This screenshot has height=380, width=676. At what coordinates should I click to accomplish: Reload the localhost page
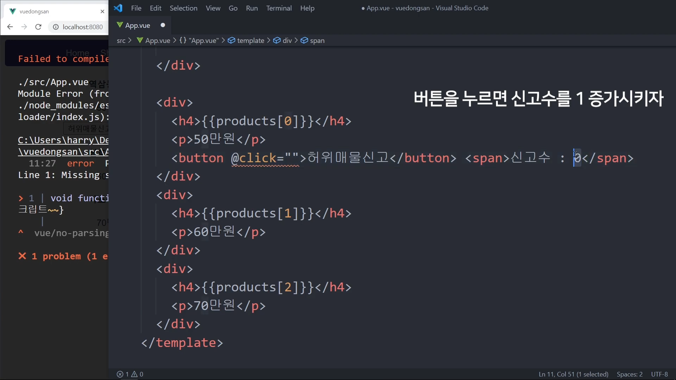38,27
